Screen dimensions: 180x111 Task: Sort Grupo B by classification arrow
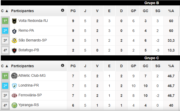point(7,11)
